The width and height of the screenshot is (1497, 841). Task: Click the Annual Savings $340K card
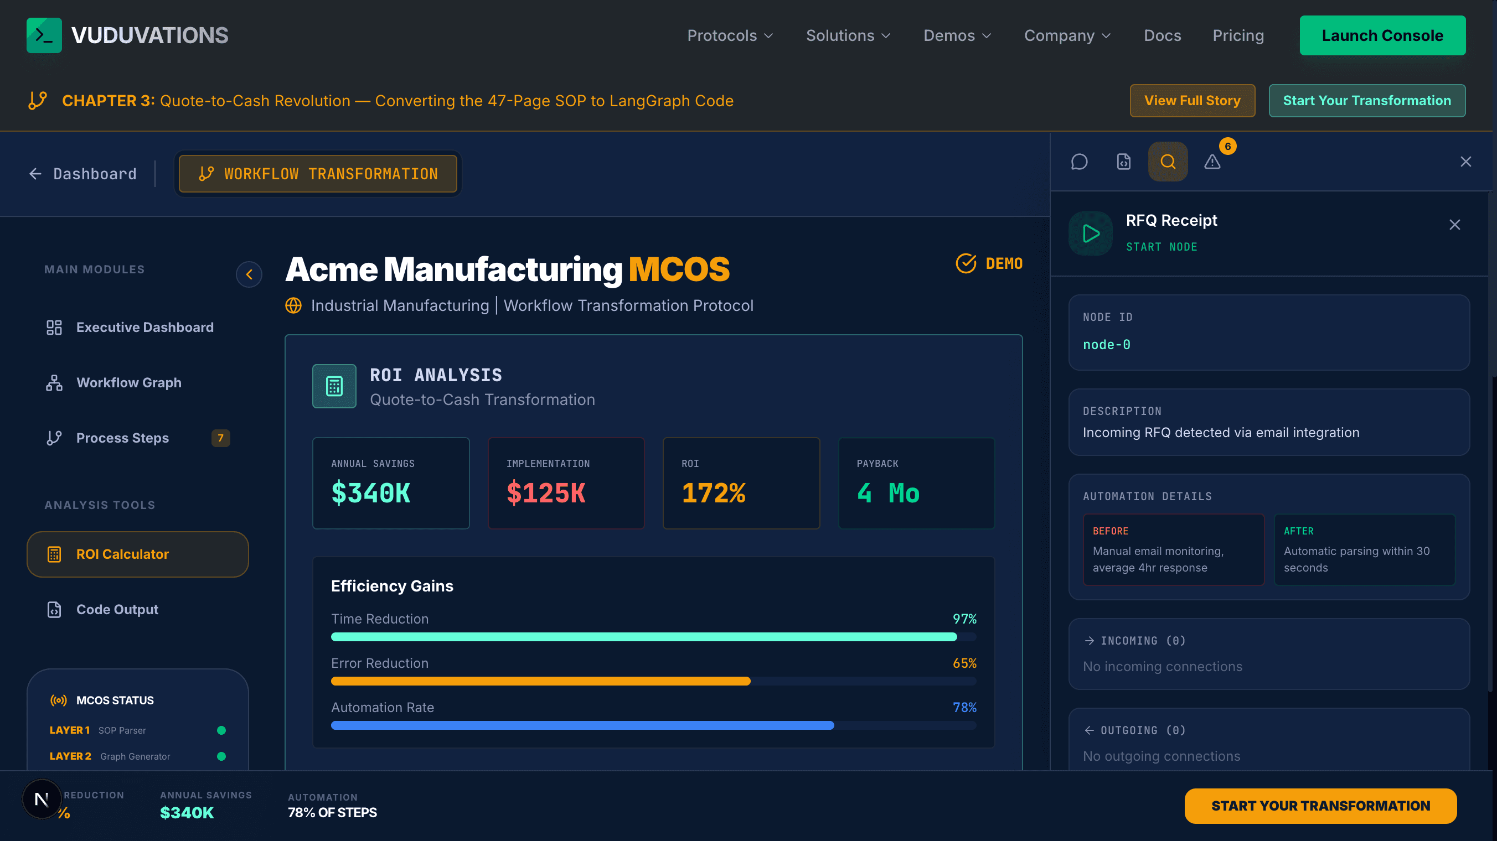point(390,483)
